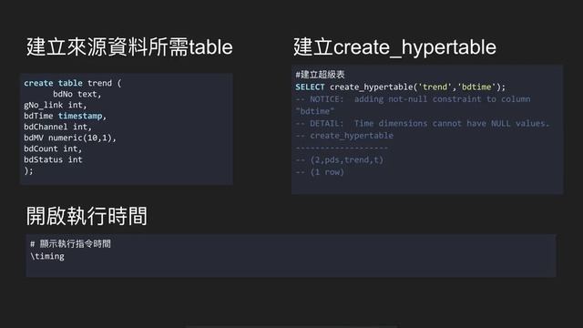Screen dimensions: 583x328
Task: Click the '\timing' command line
Action: (x=47, y=256)
